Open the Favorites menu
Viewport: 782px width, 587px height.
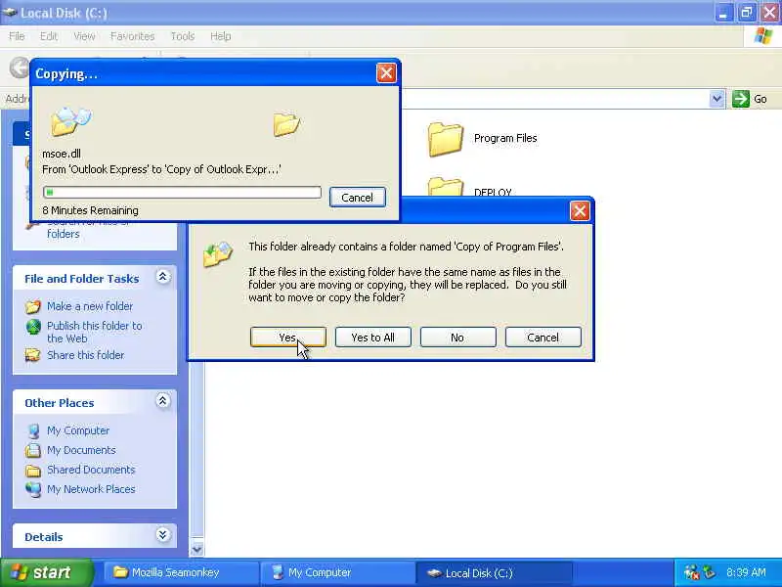coord(133,36)
